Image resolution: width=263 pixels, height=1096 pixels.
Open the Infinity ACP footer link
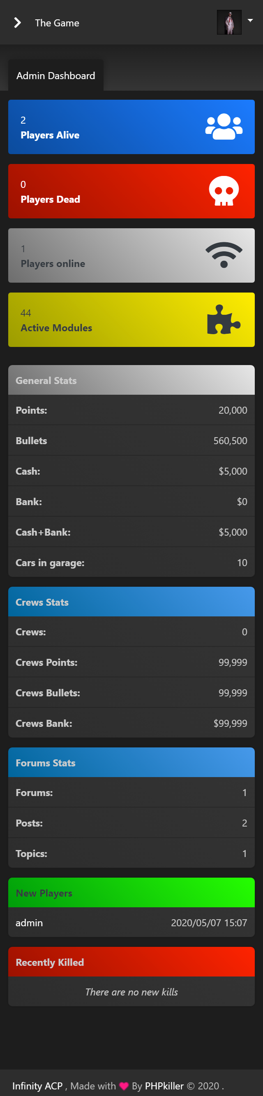coord(37,1086)
